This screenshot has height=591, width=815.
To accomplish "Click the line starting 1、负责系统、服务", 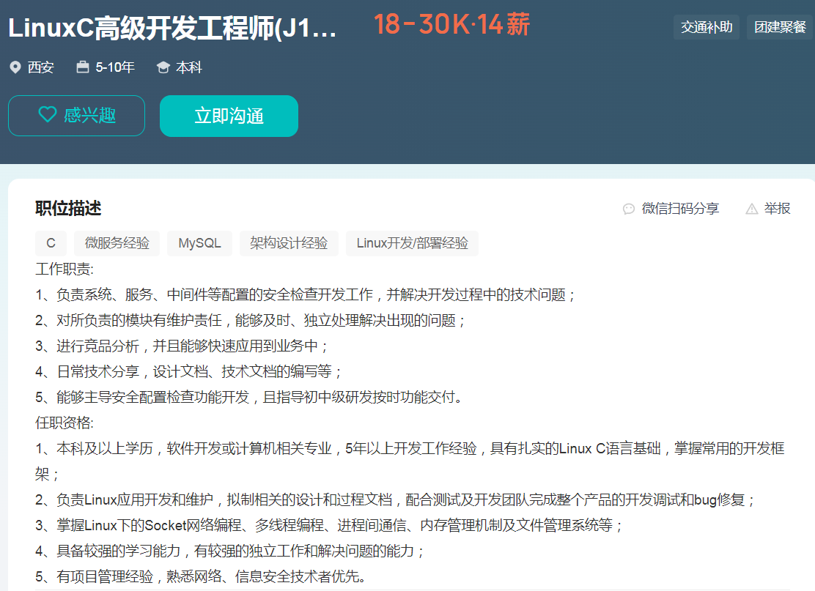I will tap(306, 295).
